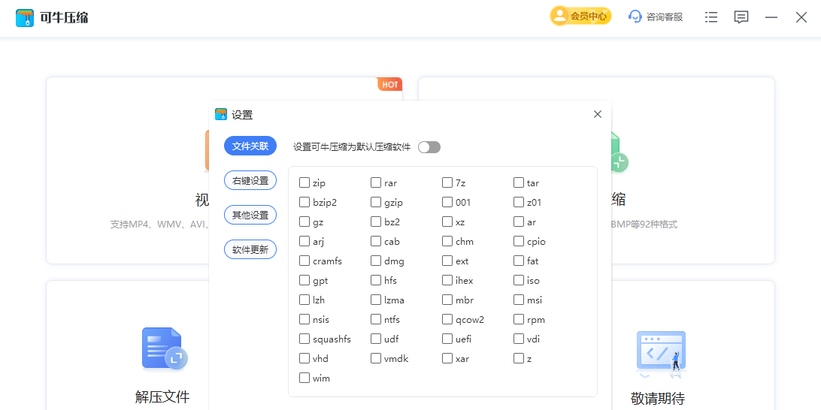The width and height of the screenshot is (821, 410).
Task: Switch to 软件更新 tab
Action: click(x=250, y=249)
